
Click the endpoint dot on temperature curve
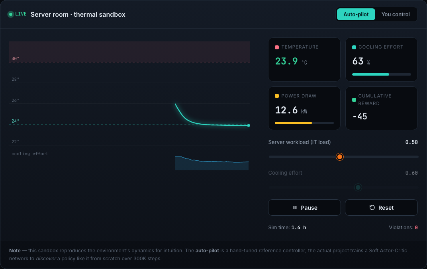coord(249,125)
